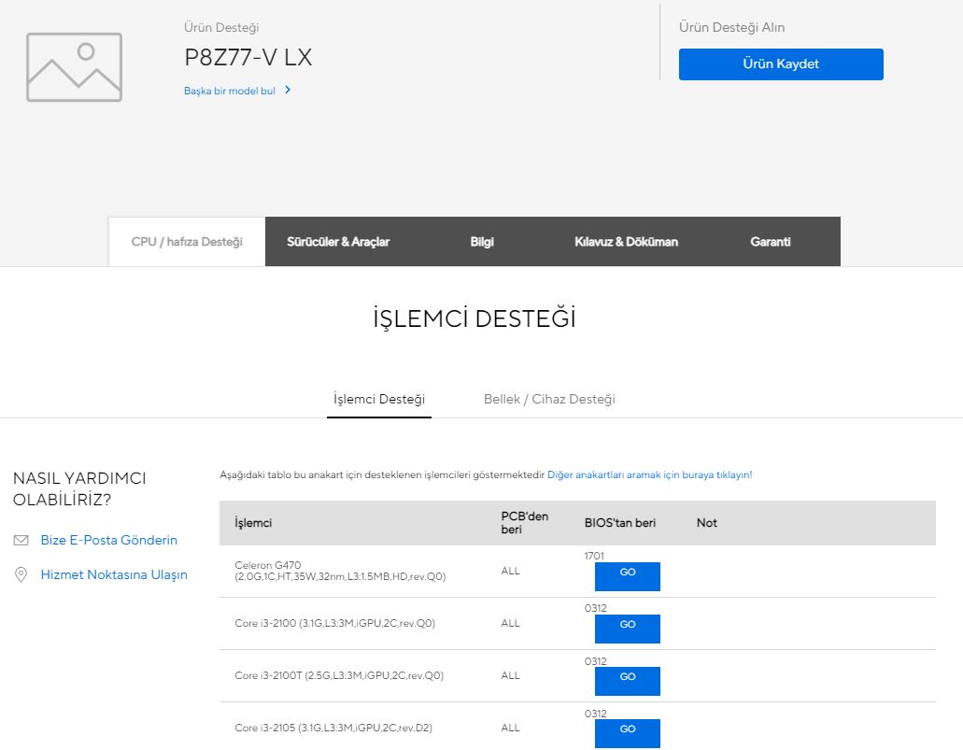Image resolution: width=963 pixels, height=750 pixels.
Task: Click the envelope icon for e-mail
Action: (x=21, y=541)
